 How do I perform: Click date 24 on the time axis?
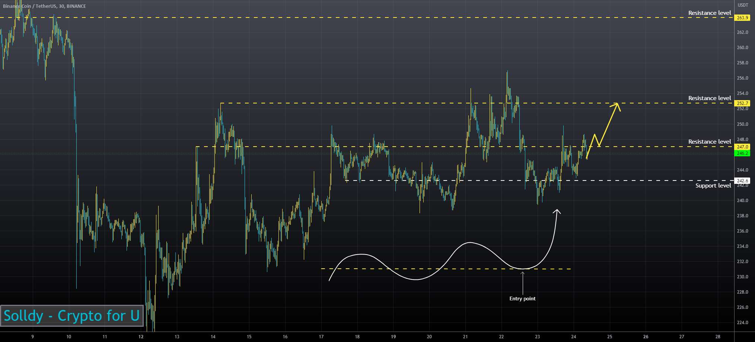pyautogui.click(x=574, y=337)
